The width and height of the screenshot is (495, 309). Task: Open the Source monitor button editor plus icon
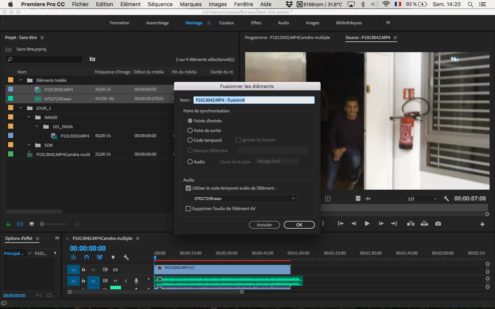[x=482, y=224]
